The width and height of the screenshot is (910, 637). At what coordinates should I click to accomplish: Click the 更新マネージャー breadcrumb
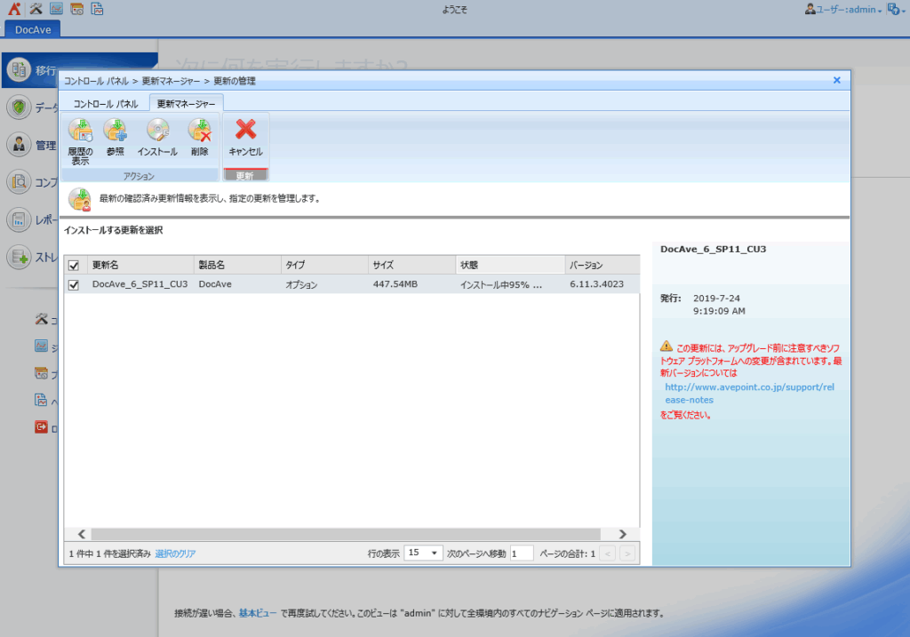pyautogui.click(x=171, y=81)
